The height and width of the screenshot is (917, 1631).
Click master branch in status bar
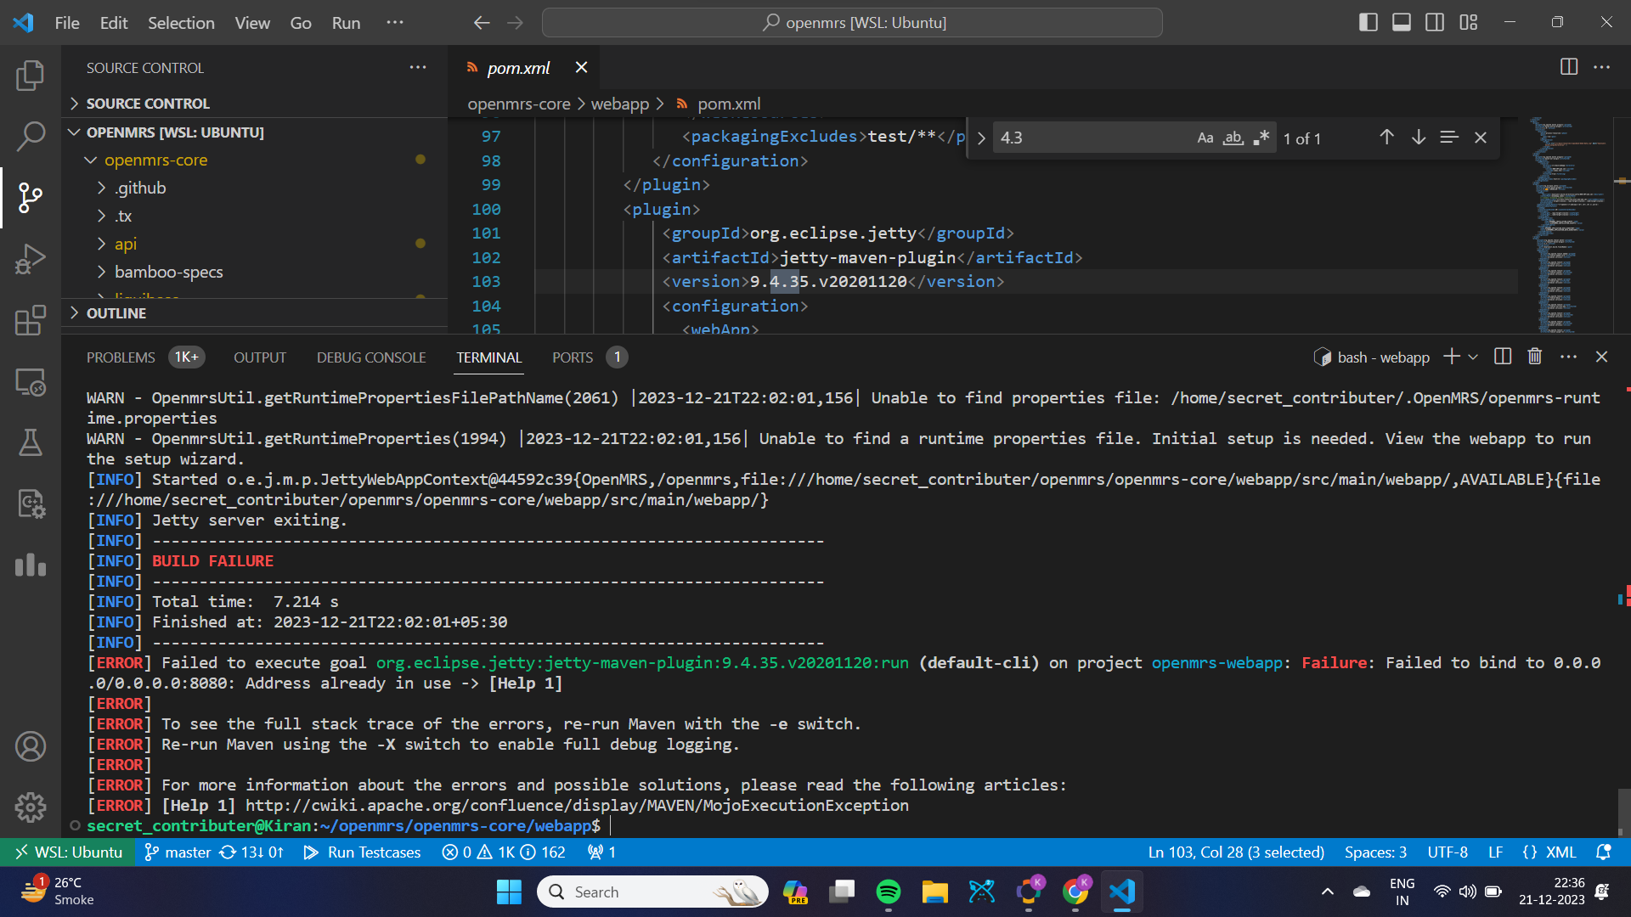(178, 852)
